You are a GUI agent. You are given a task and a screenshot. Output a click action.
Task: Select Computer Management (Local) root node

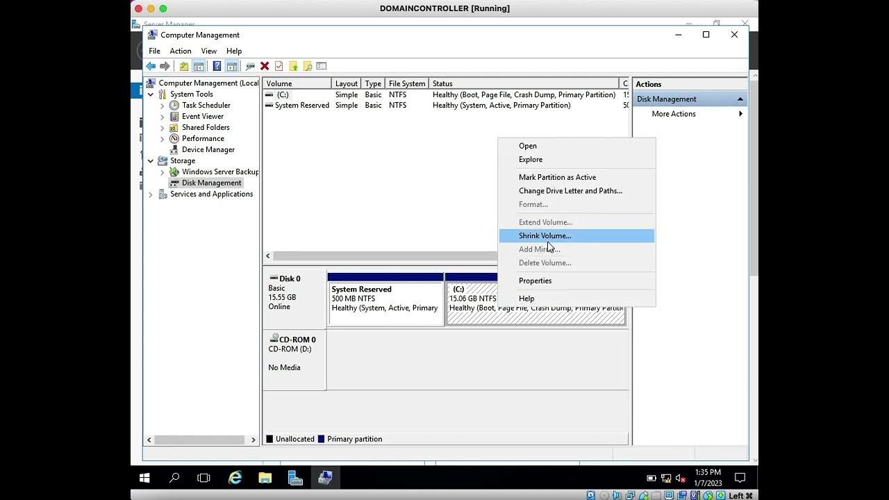tap(208, 83)
